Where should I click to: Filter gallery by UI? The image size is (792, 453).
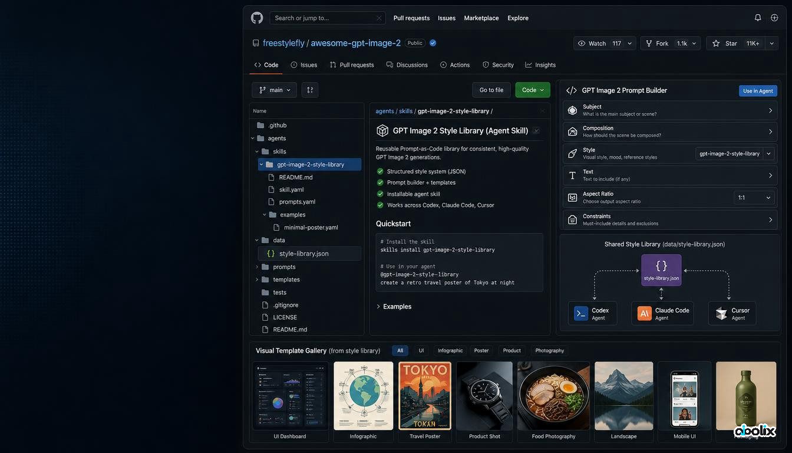tap(421, 350)
